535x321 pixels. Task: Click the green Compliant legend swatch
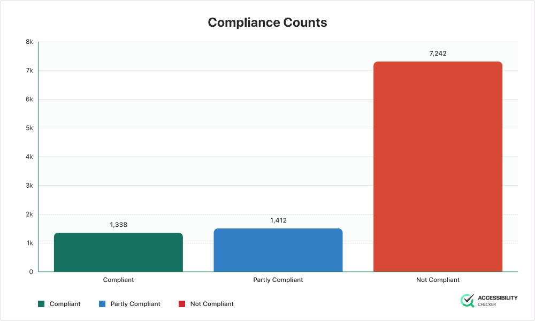pyautogui.click(x=41, y=304)
